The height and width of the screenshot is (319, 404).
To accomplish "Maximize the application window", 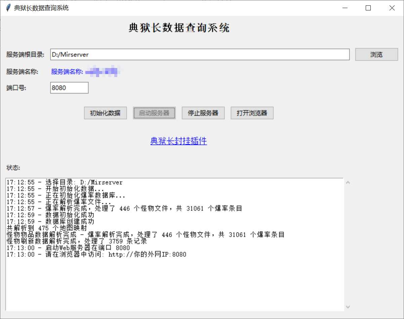I will coord(368,8).
